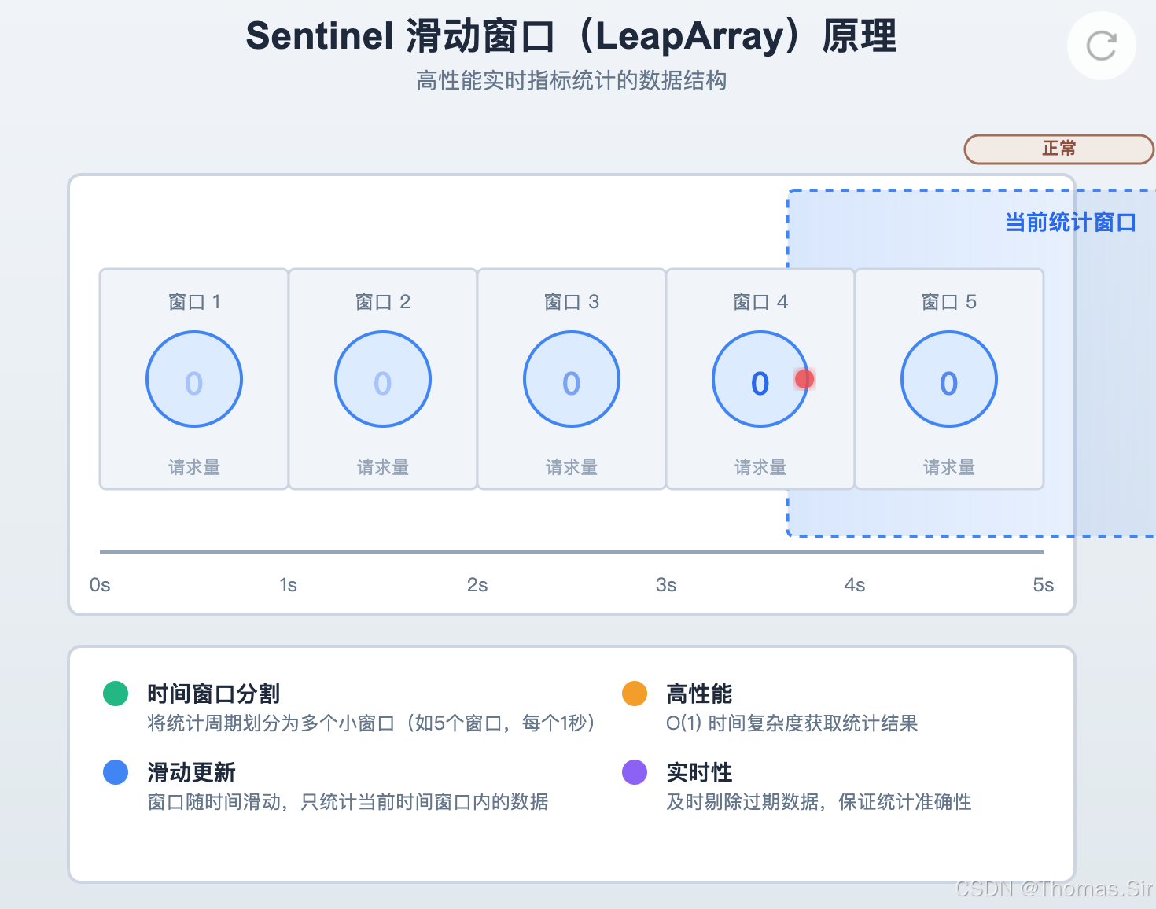Click the 3s timeline marker
Screen dimensions: 1156x909
666,585
